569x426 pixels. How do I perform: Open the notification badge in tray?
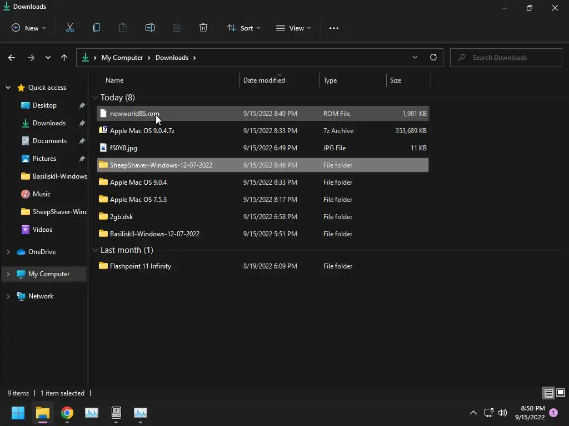553,413
